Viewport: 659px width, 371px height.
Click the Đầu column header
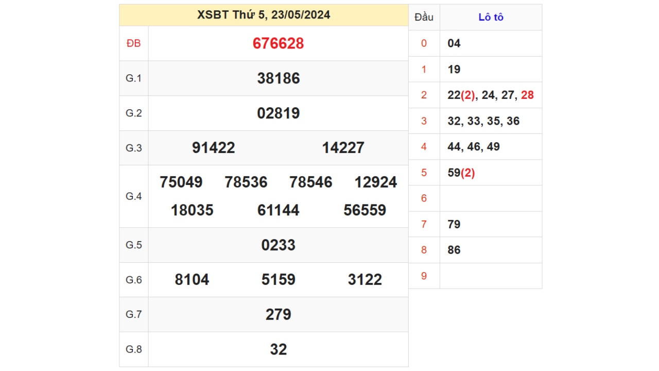[424, 17]
